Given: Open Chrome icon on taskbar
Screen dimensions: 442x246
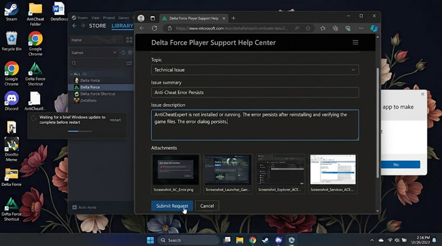Looking at the screenshot, I should [x=253, y=240].
